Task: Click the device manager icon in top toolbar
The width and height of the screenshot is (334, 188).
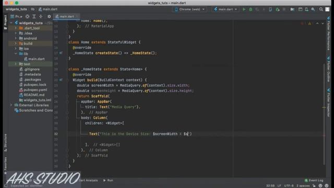Action: [x=306, y=9]
